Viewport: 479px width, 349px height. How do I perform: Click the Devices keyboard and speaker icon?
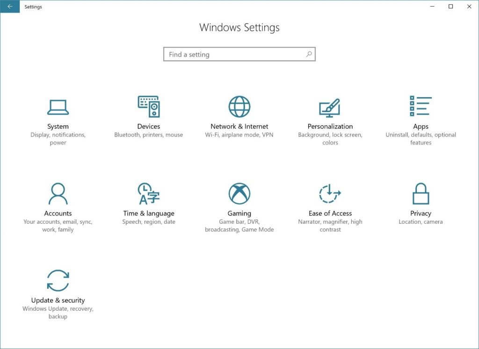(x=149, y=107)
